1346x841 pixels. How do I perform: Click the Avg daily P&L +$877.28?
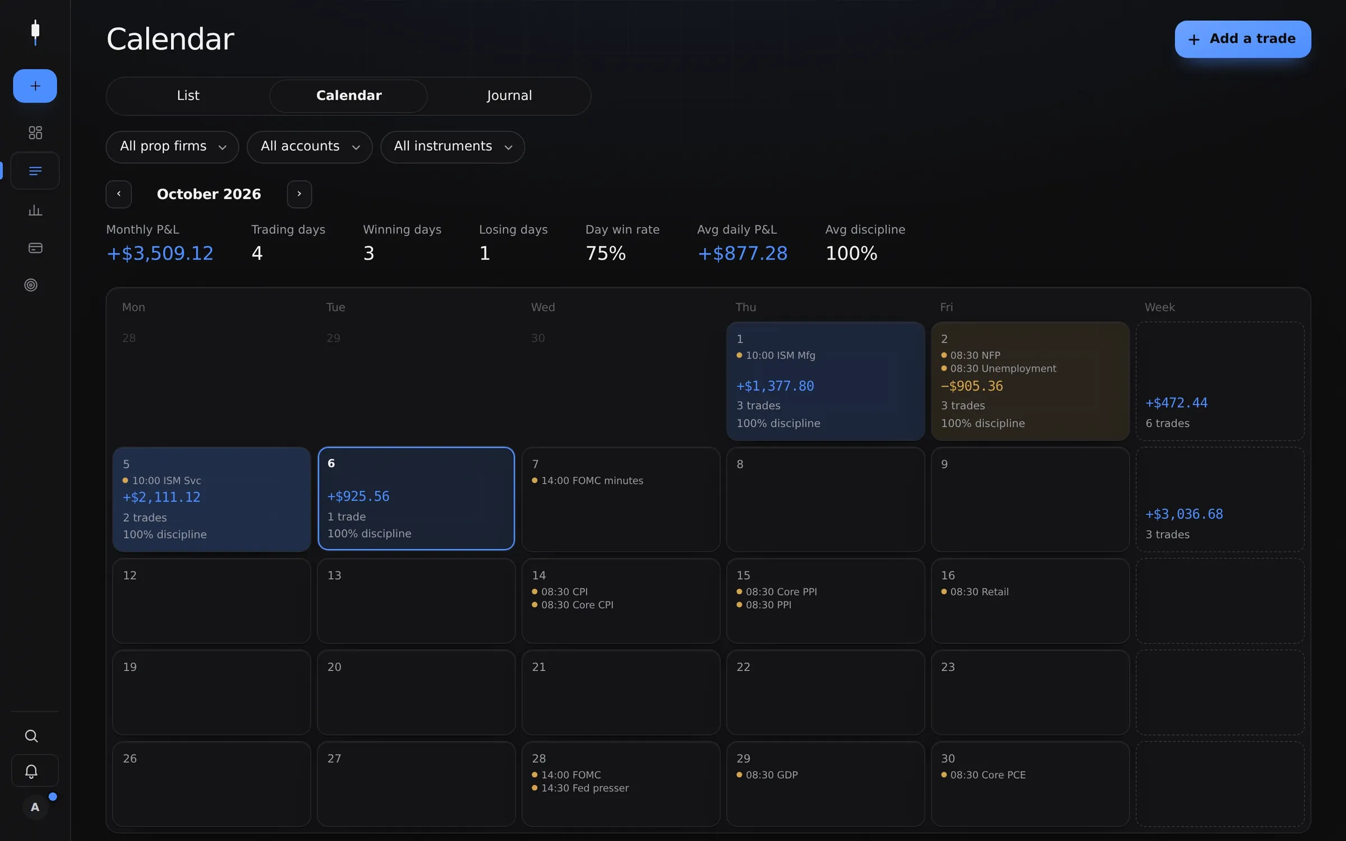coord(743,253)
